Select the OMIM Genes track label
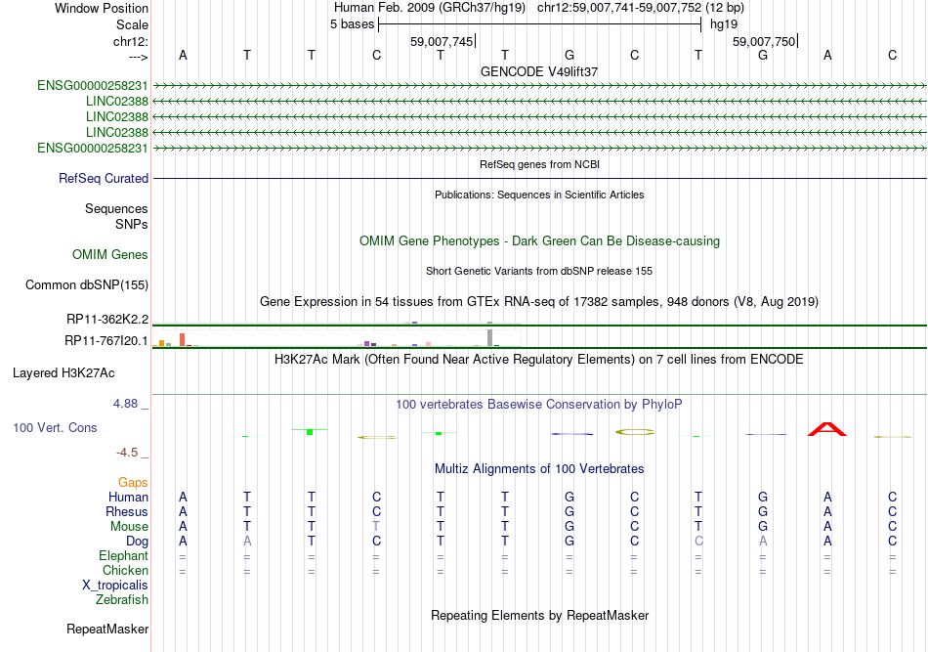 click(x=110, y=254)
